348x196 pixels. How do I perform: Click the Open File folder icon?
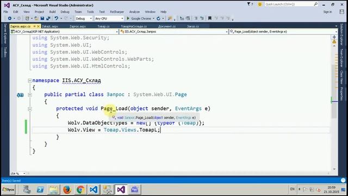pyautogui.click(x=36, y=19)
